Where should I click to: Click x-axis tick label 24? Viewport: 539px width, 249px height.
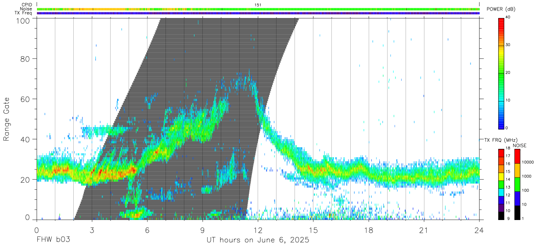click(x=479, y=231)
